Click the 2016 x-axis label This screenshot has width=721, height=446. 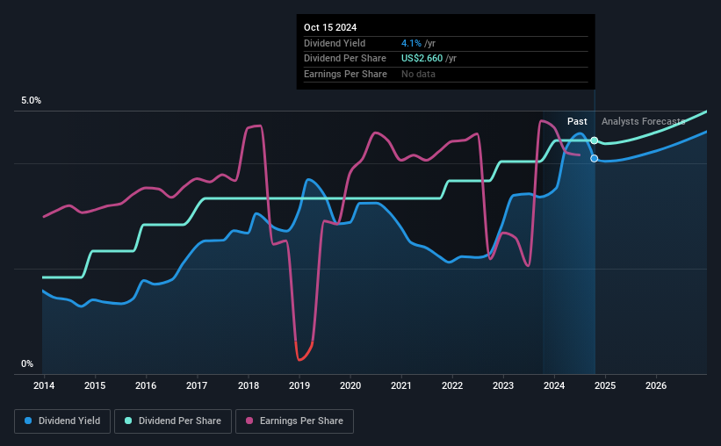(146, 385)
